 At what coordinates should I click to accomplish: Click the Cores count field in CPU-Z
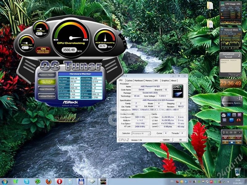[x=165, y=133]
